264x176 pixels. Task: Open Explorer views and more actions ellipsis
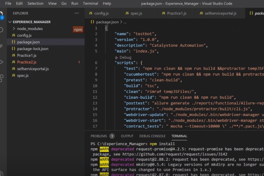tap(77, 13)
